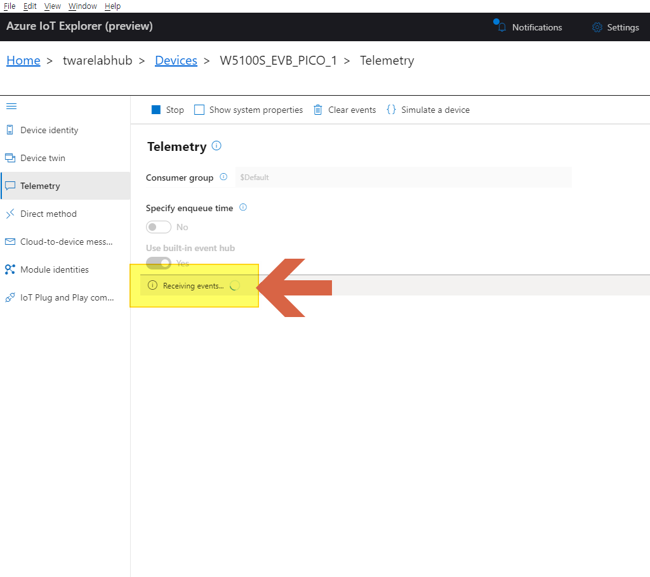
Task: Go to Devices breadcrumb link
Action: click(176, 60)
